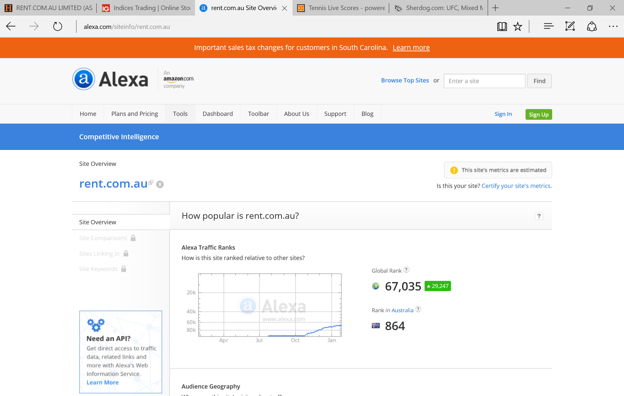Click the Australia rank value 864
This screenshot has width=624, height=396.
tap(395, 326)
